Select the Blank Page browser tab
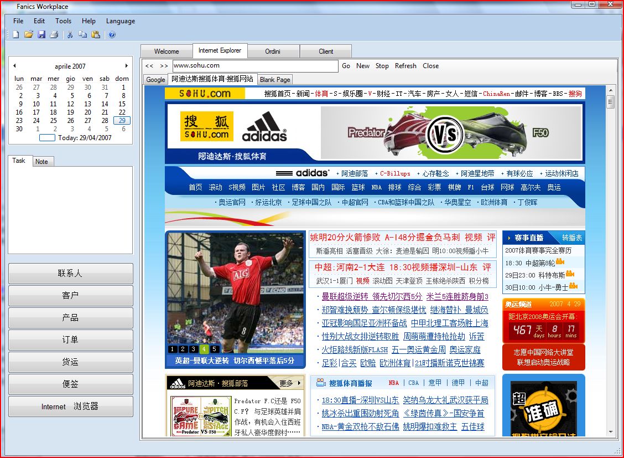Image resolution: width=624 pixels, height=458 pixels. tap(275, 80)
